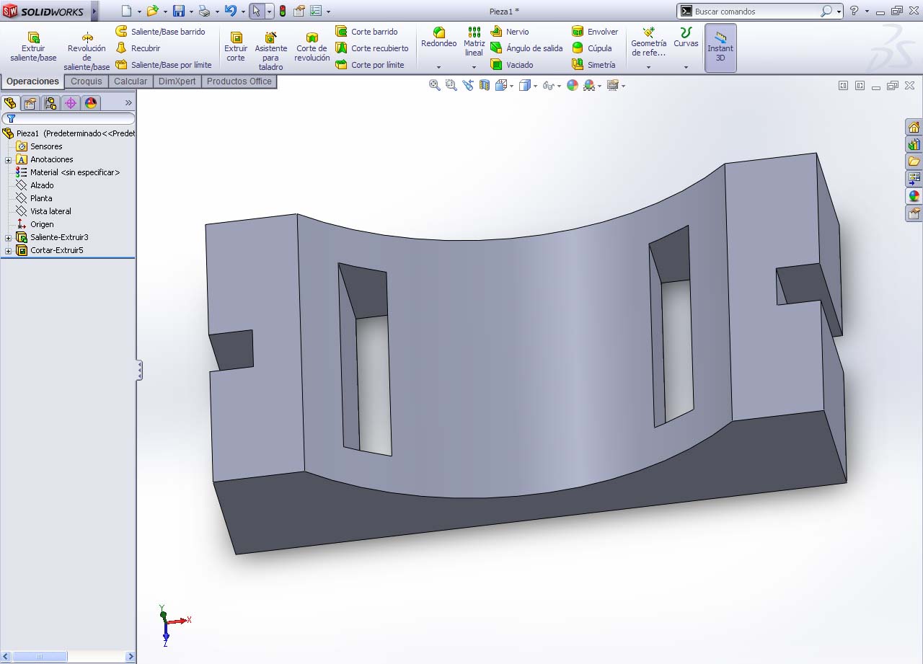Open Geometría de referencia dropdown arrow
Image resolution: width=923 pixels, height=664 pixels.
pos(648,67)
